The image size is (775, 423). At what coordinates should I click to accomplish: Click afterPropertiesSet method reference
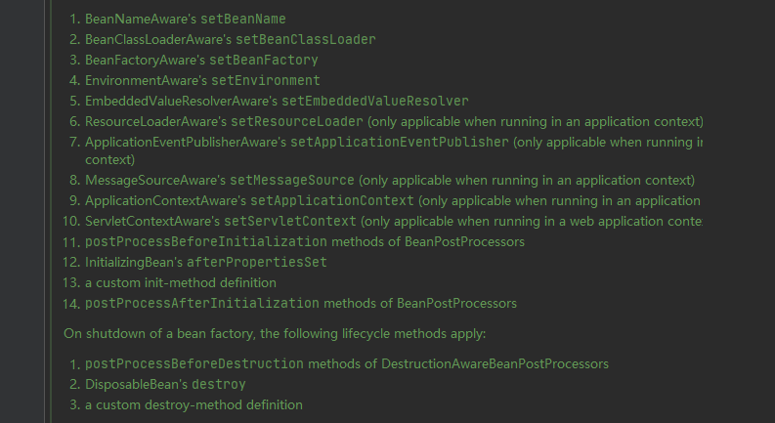pyautogui.click(x=256, y=263)
